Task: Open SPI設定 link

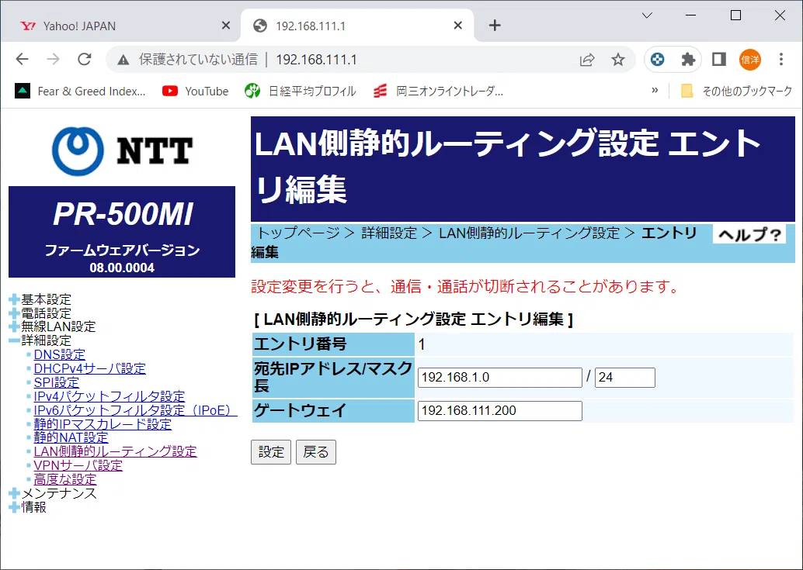Action: (x=57, y=382)
